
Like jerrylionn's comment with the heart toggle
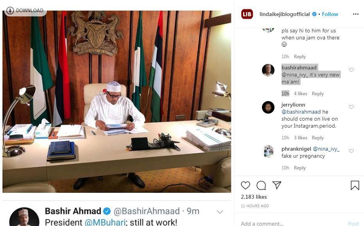[351, 107]
